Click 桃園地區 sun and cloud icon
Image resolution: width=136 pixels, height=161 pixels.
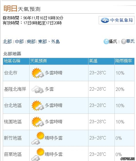38,122
